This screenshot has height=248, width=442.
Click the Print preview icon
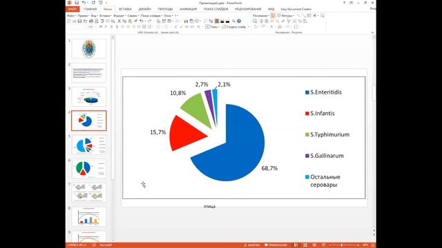click(x=97, y=21)
